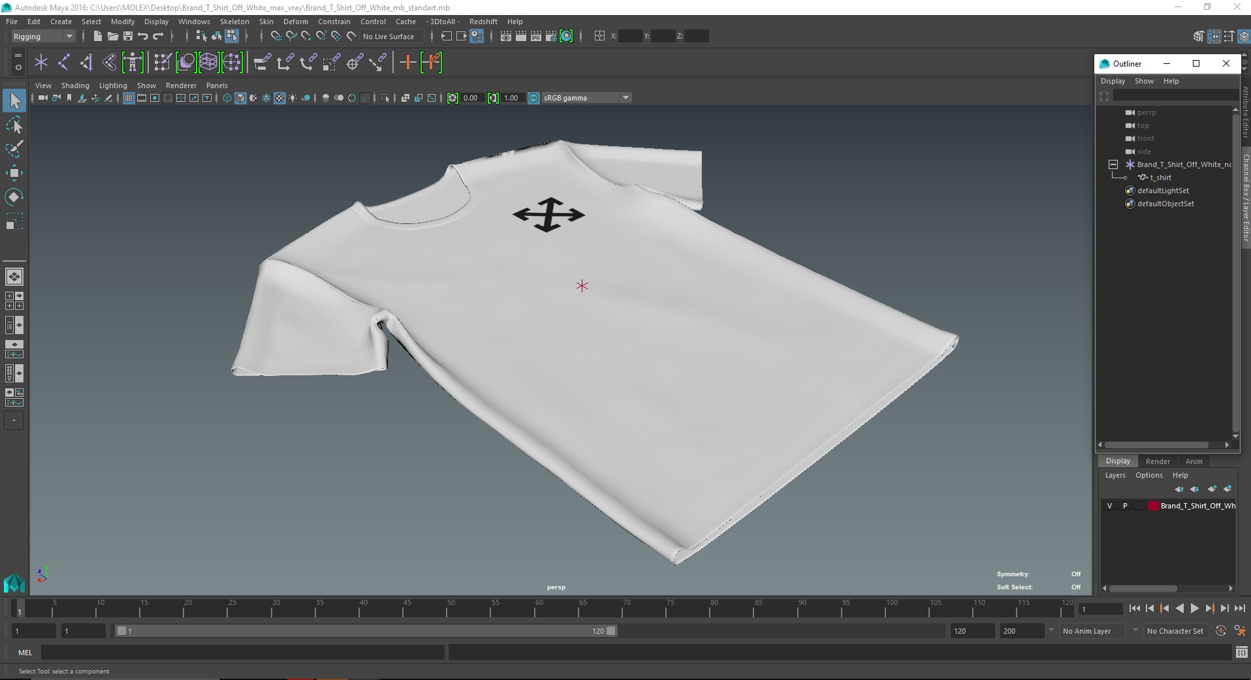Open the Script Editor icon at bottom right

(x=1241, y=652)
